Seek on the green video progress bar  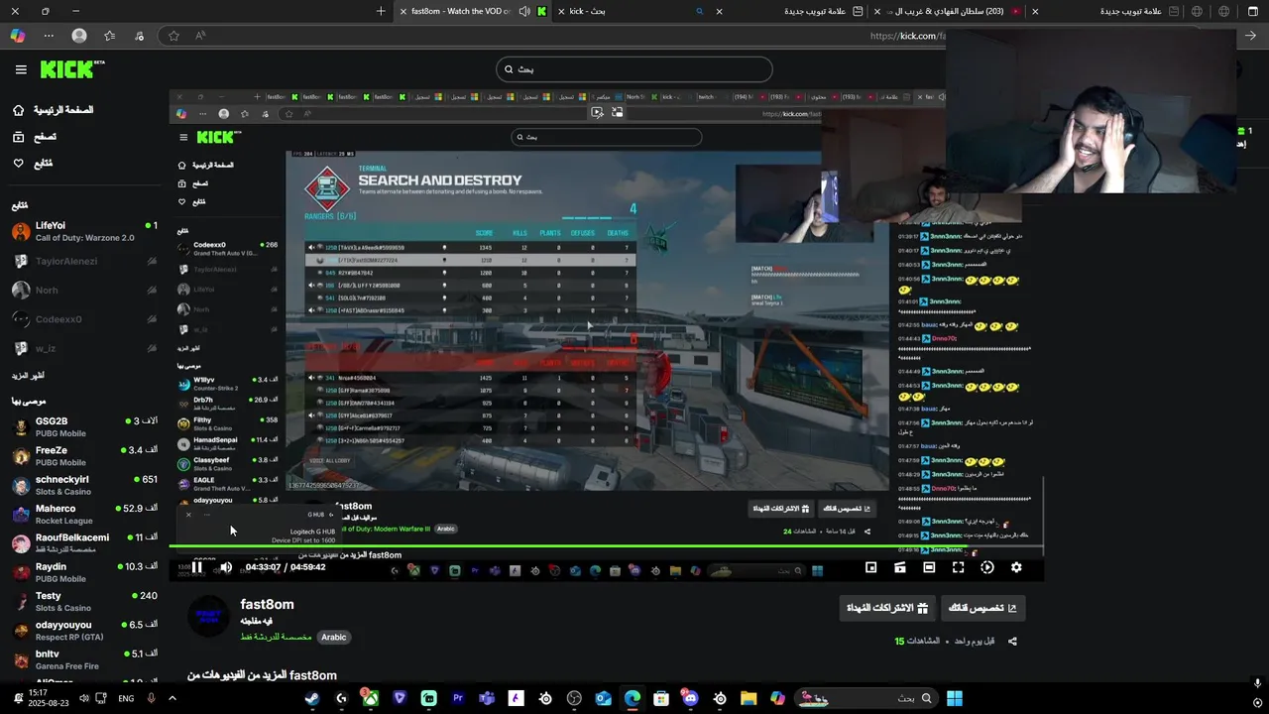tap(606, 547)
